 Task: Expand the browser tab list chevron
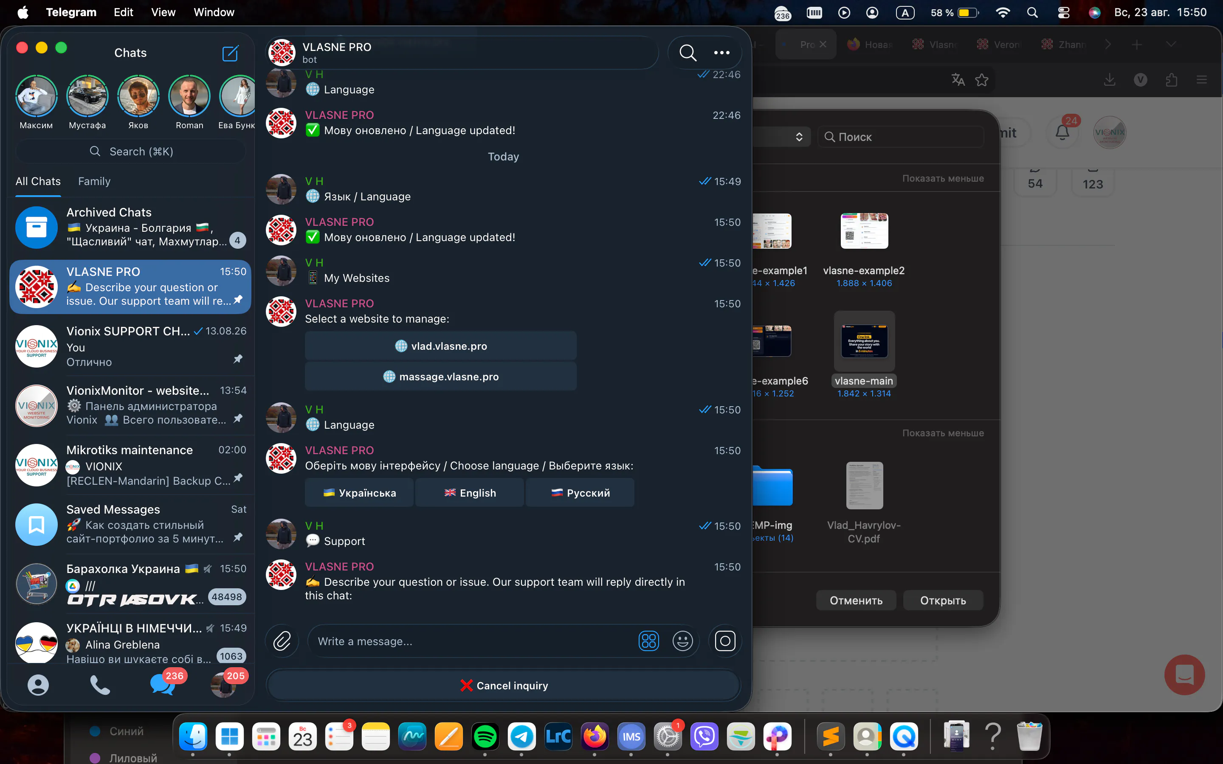click(x=1171, y=45)
